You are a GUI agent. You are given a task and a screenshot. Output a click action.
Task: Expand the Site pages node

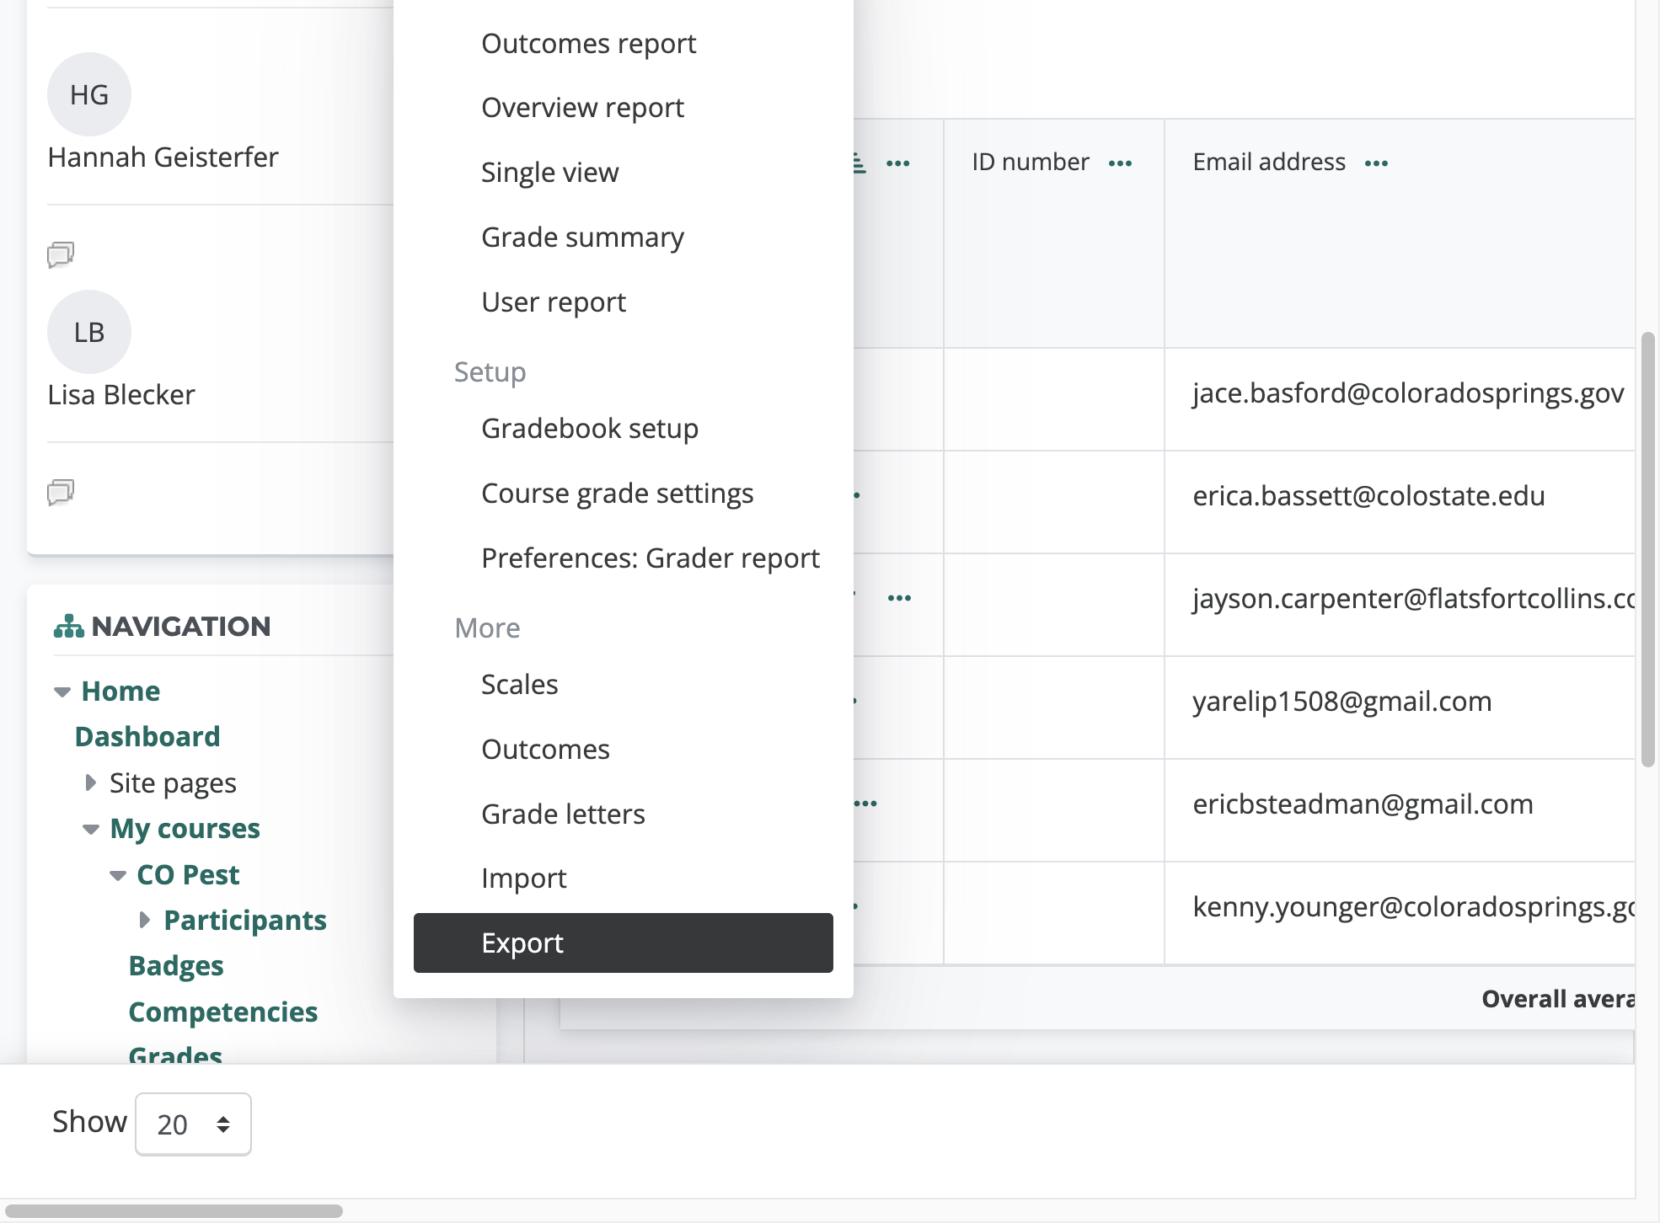click(90, 782)
